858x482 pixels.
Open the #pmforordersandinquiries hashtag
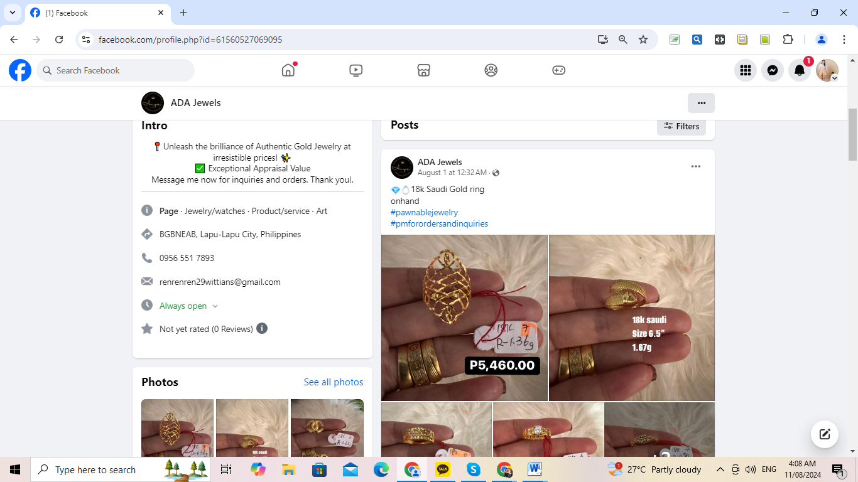click(439, 223)
